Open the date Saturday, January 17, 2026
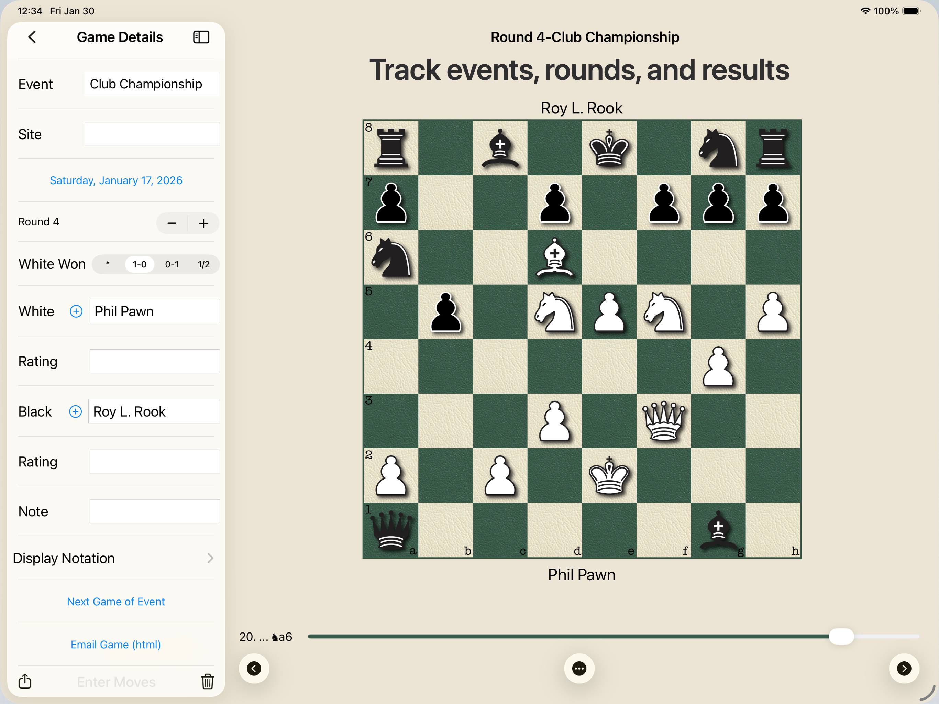Viewport: 939px width, 704px height. (x=116, y=180)
